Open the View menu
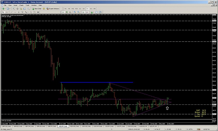 10,5
